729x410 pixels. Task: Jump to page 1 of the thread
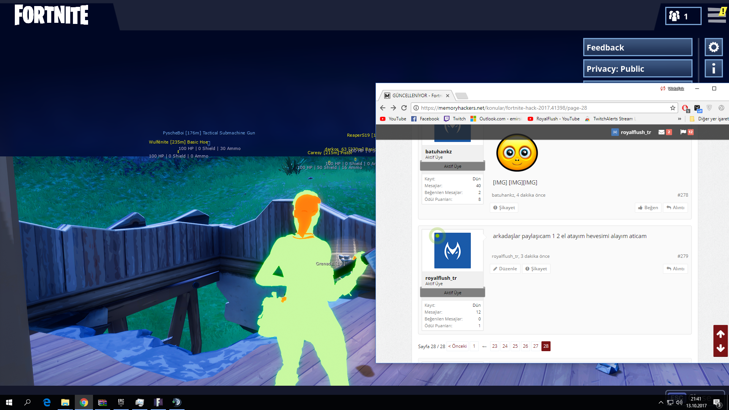pos(474,346)
